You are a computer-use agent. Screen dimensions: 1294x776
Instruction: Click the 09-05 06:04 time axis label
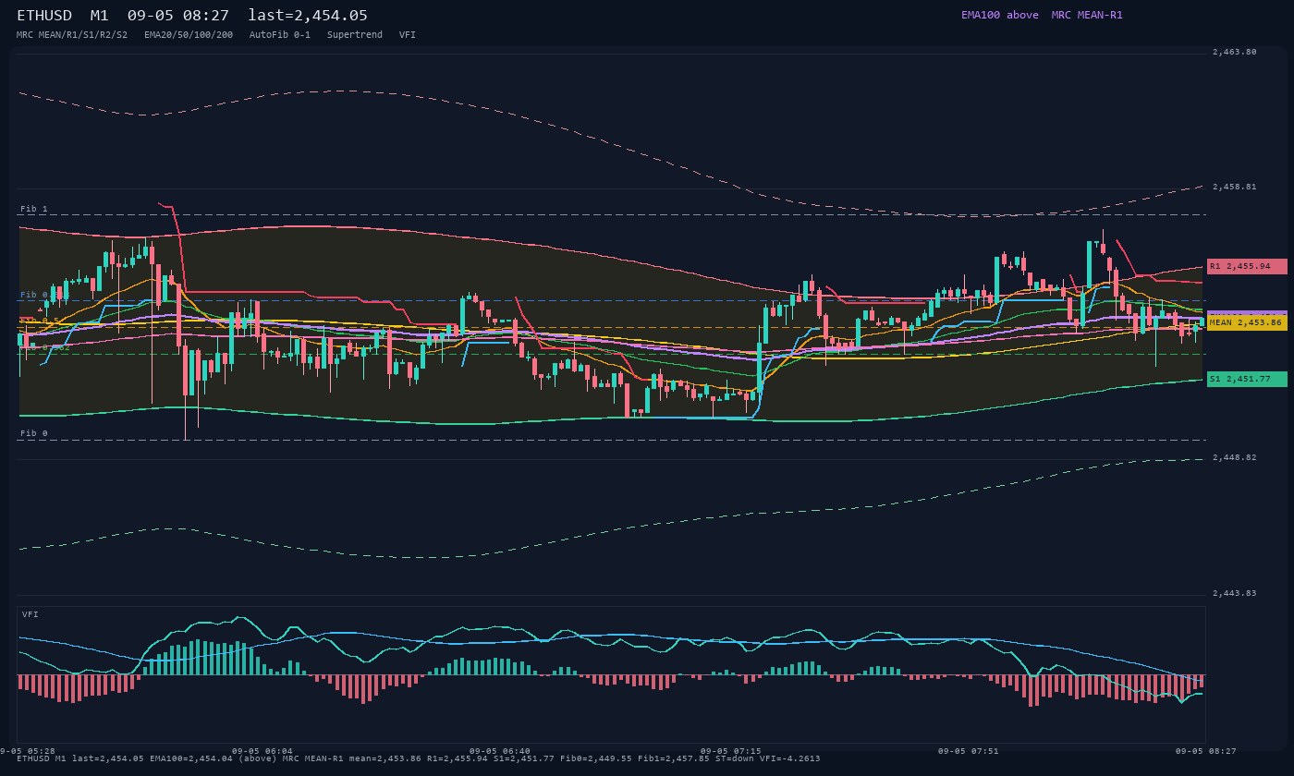[x=262, y=751]
